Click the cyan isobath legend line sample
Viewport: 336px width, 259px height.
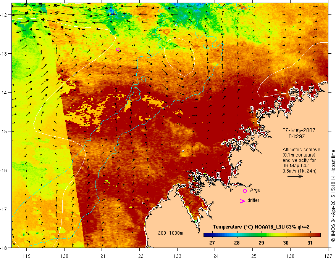click(x=166, y=237)
